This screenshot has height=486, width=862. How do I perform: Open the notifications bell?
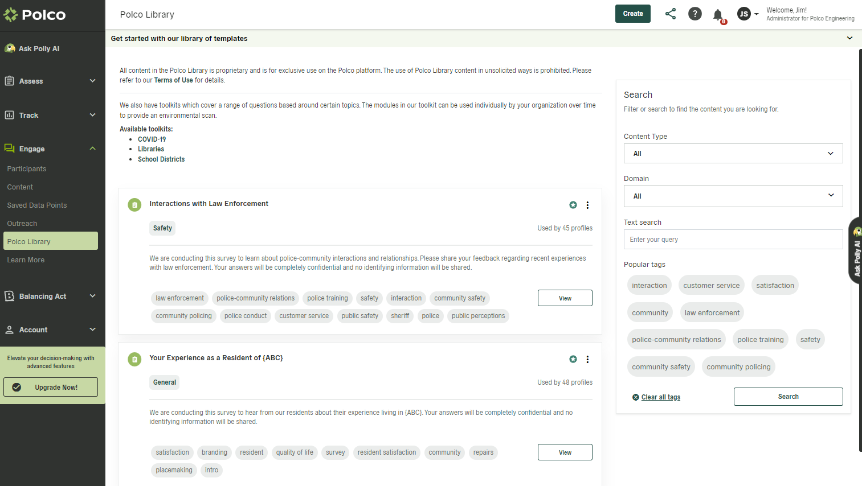[718, 14]
